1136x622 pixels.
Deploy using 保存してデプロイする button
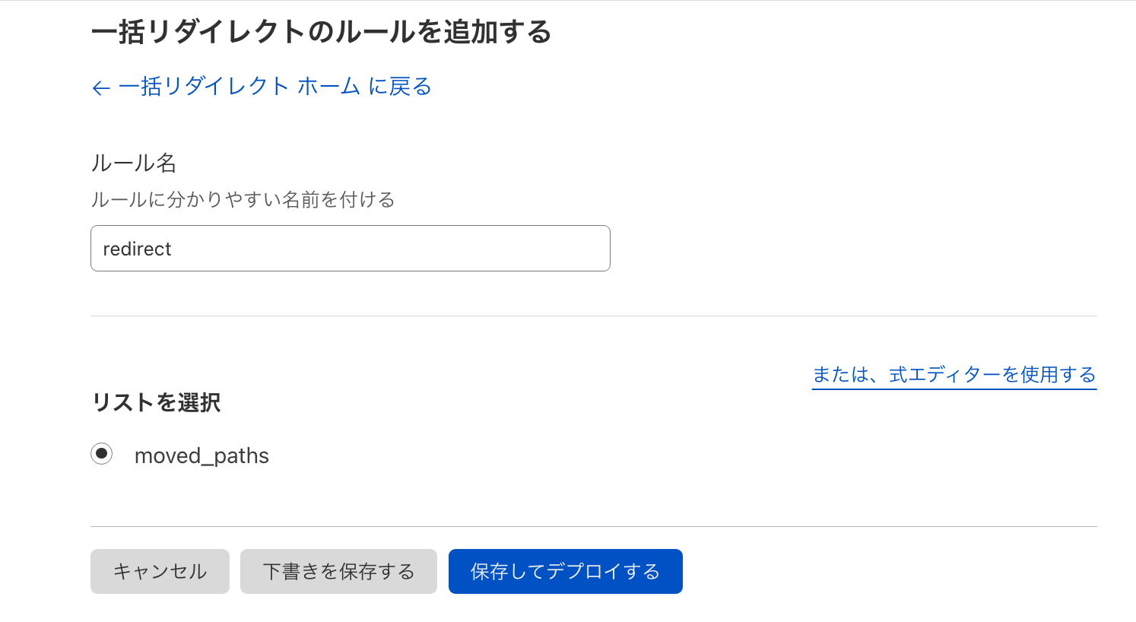[x=566, y=571]
